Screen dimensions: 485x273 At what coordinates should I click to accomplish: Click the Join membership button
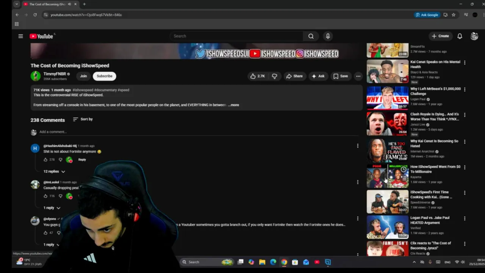coord(83,76)
